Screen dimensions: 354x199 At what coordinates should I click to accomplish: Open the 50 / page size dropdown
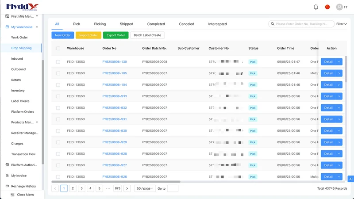[x=145, y=188]
